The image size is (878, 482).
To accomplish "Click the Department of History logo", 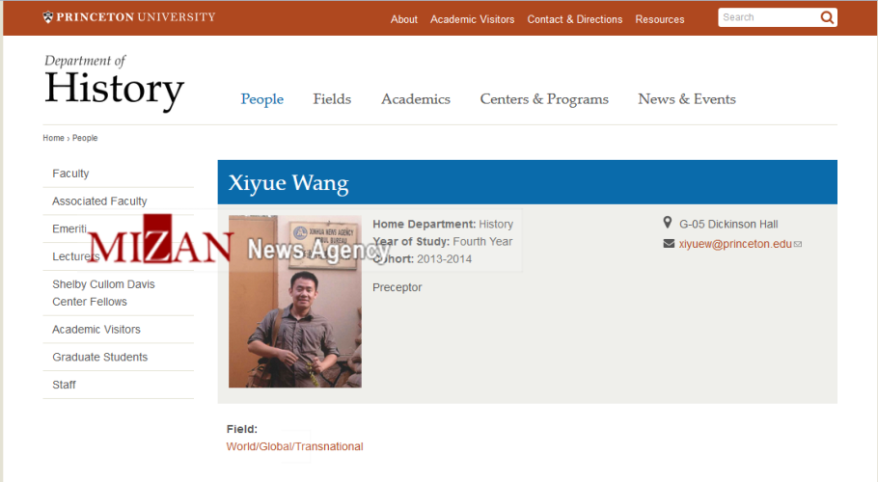I will tap(114, 83).
